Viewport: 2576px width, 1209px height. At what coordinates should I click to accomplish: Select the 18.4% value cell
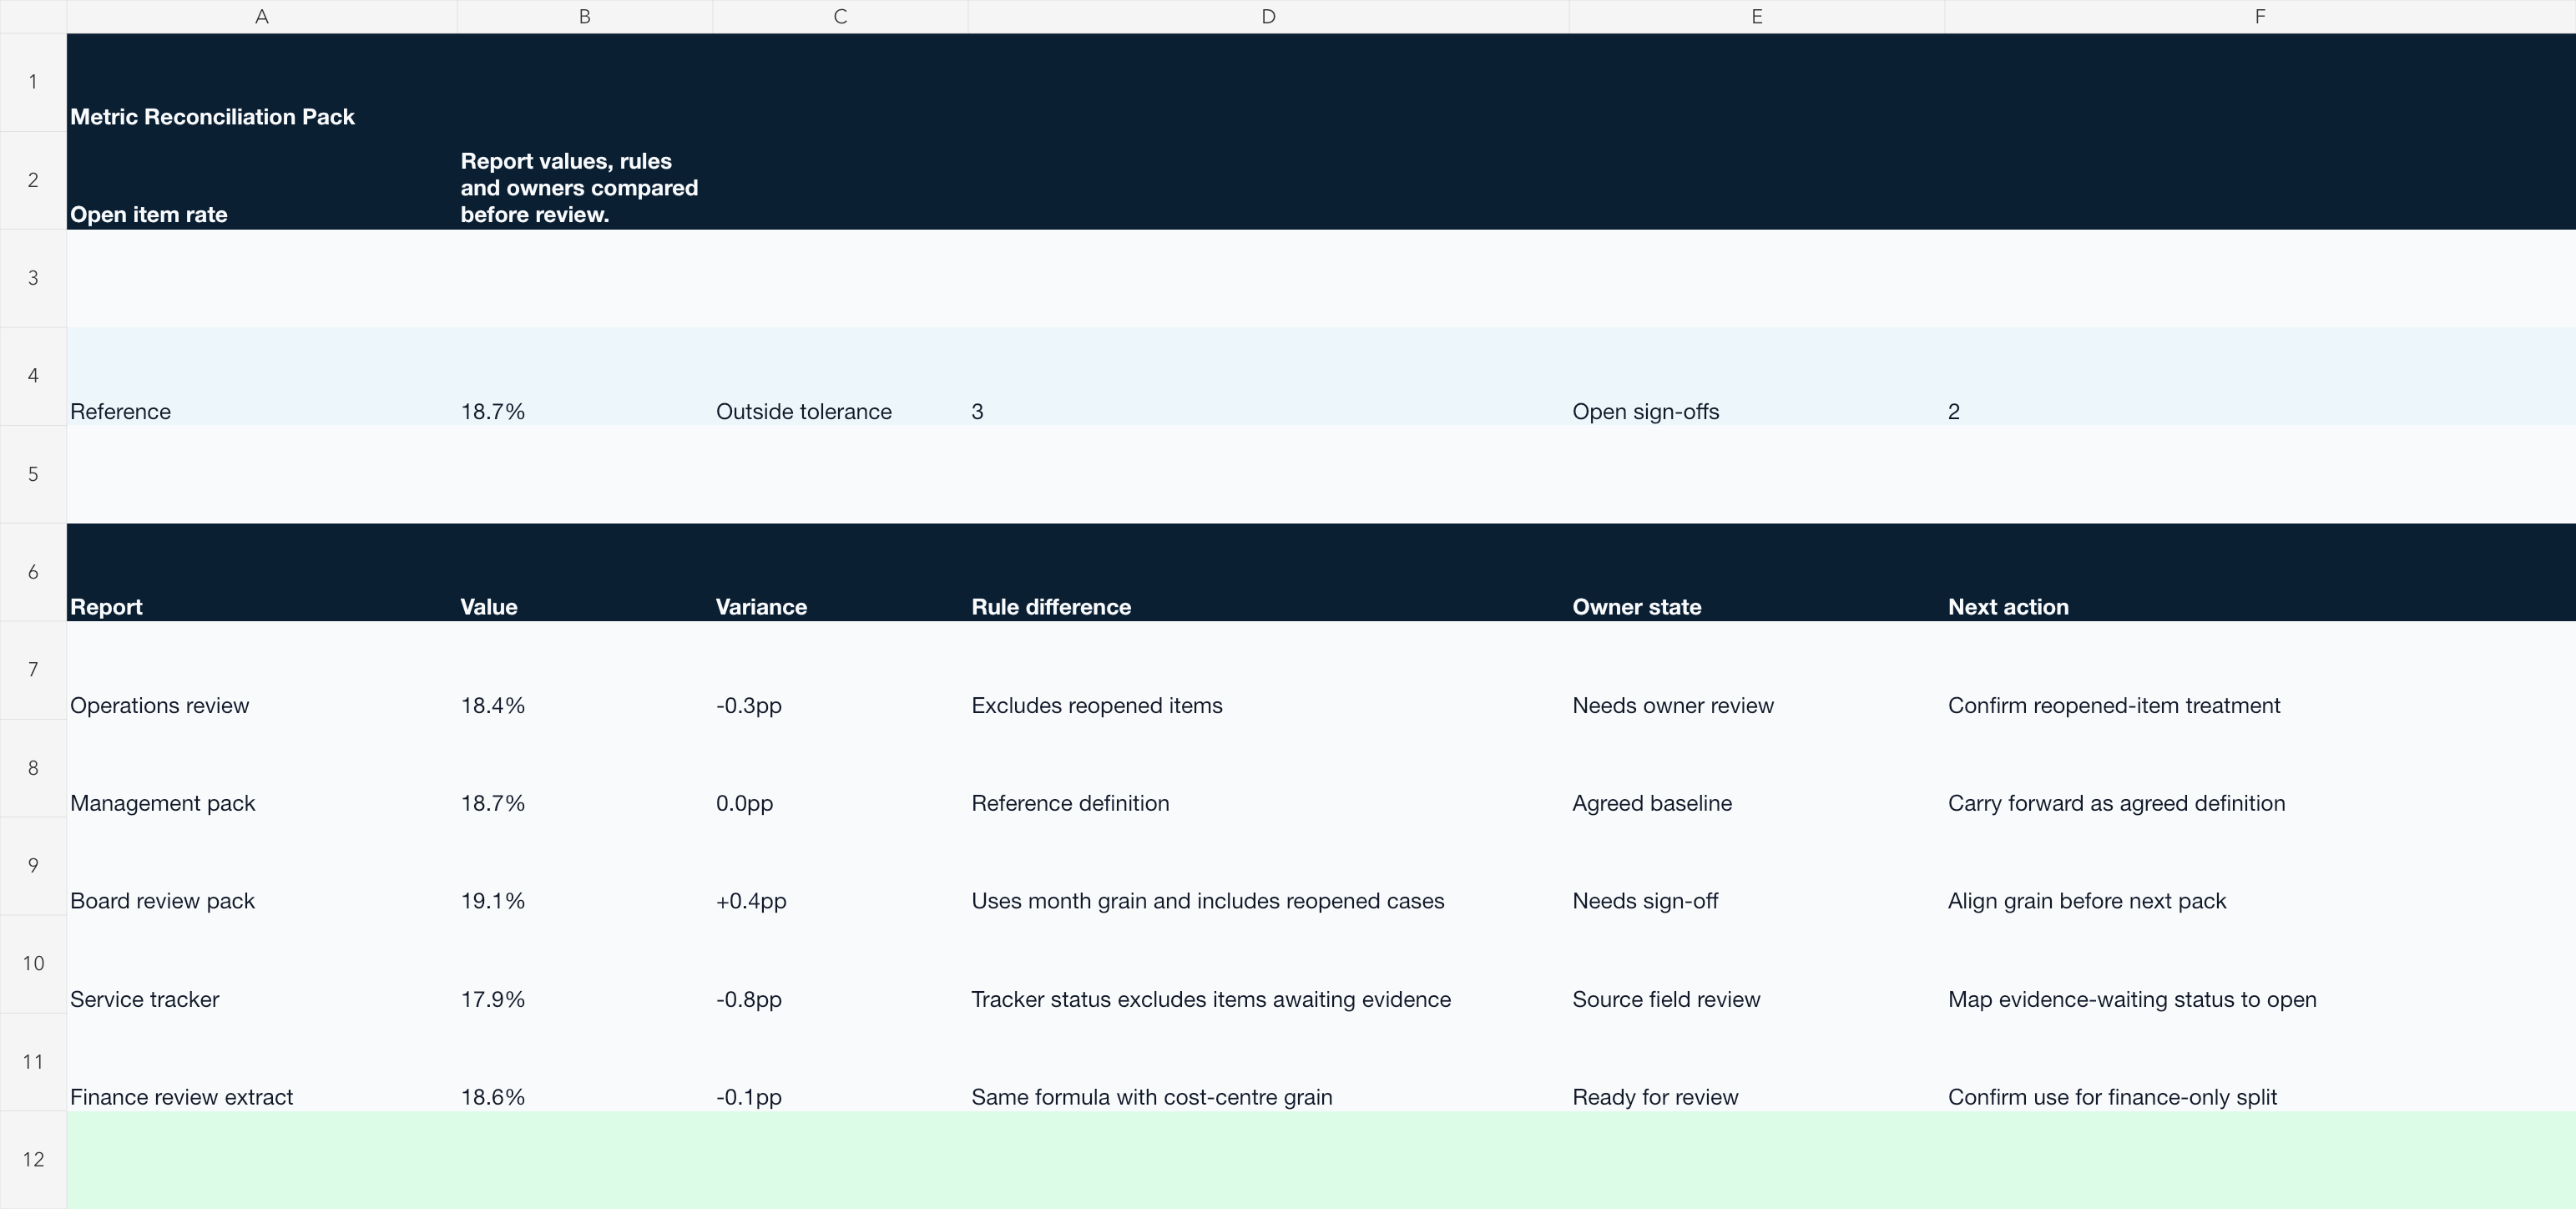pyautogui.click(x=585, y=670)
